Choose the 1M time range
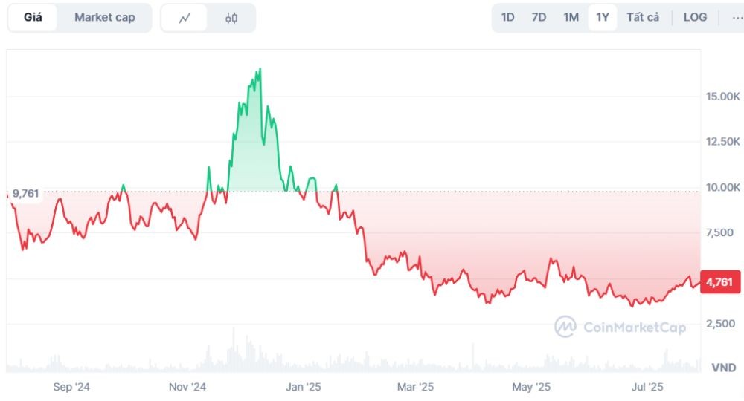This screenshot has width=744, height=401. (x=571, y=17)
